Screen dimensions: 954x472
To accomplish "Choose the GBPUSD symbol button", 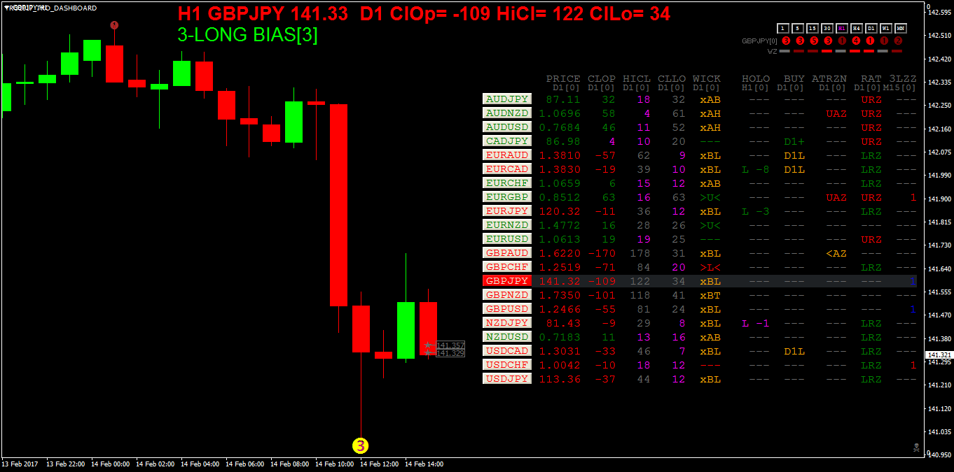I will [507, 309].
